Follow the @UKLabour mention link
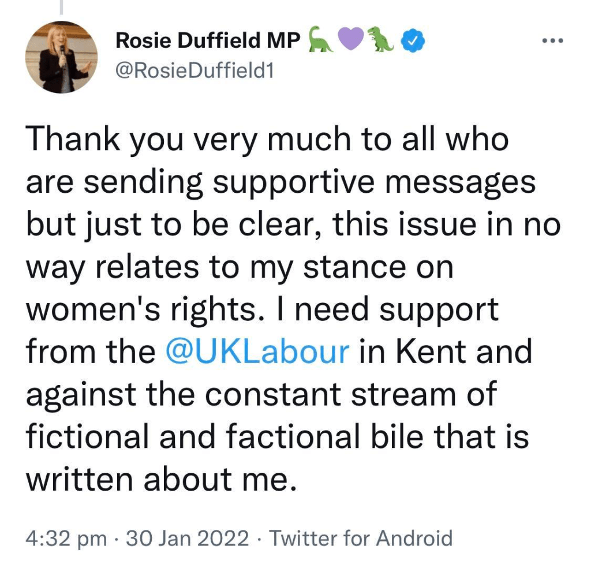This screenshot has width=591, height=572. pyautogui.click(x=257, y=352)
